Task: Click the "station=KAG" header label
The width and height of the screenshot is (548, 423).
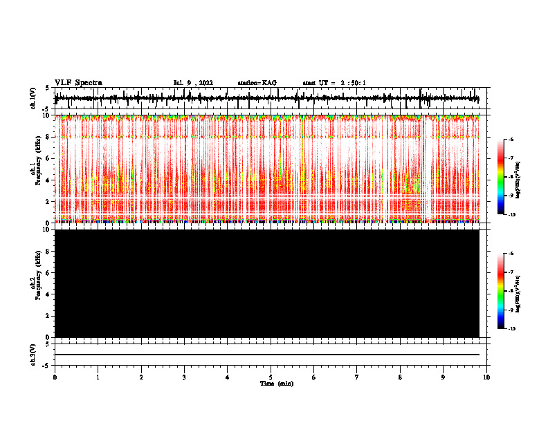Action: point(257,83)
